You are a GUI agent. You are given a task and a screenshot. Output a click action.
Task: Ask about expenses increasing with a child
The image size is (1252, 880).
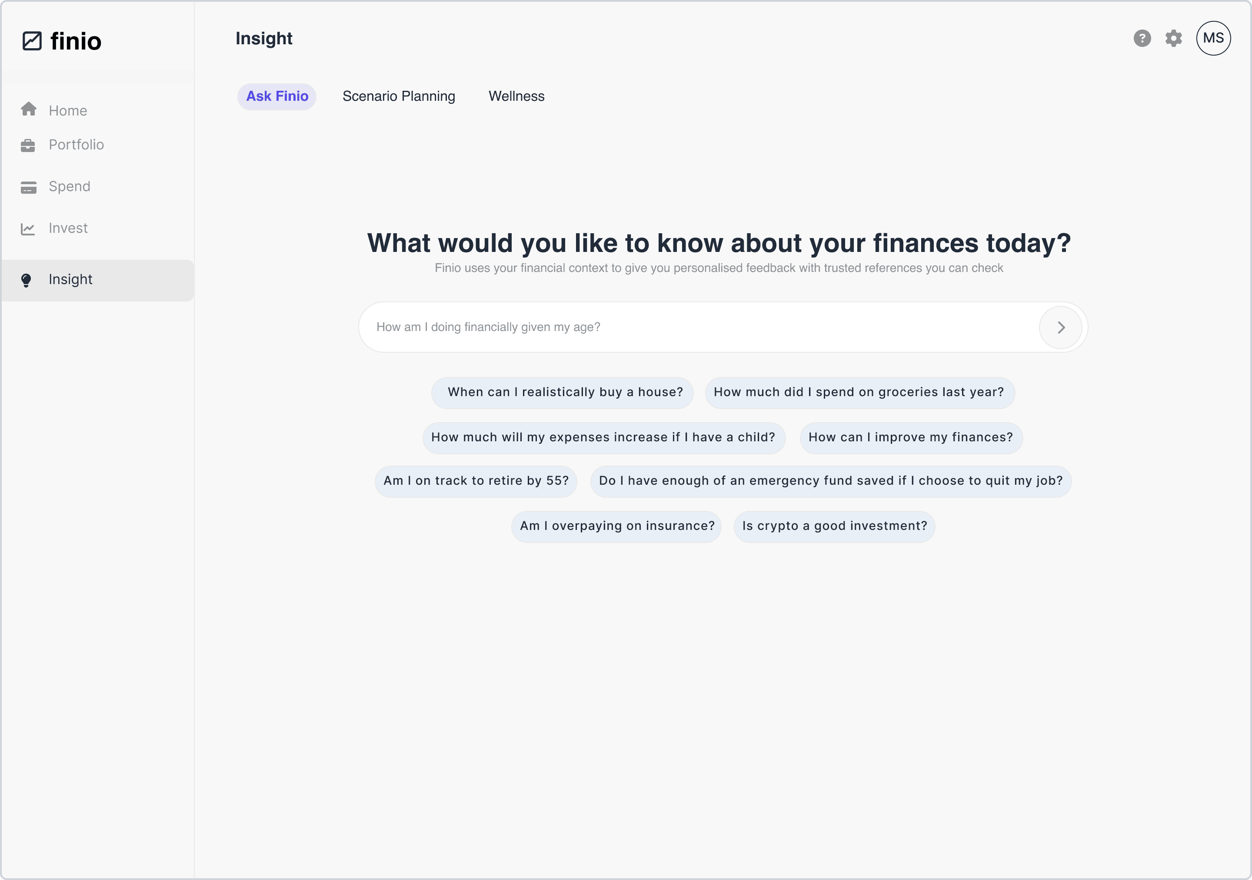(603, 437)
